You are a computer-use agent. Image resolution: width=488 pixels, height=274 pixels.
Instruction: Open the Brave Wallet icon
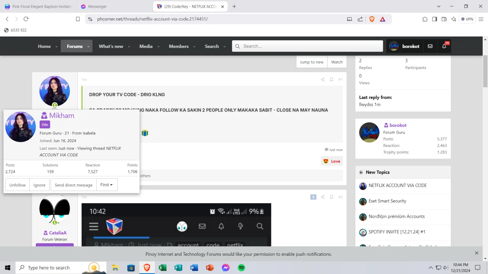click(x=444, y=19)
